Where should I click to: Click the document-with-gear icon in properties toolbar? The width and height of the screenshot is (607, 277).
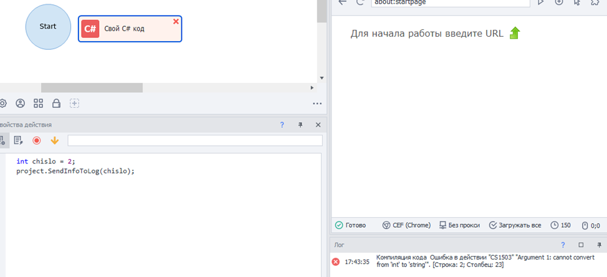pos(2,140)
